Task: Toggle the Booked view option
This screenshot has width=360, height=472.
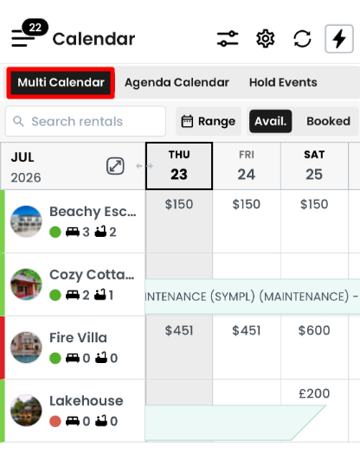Action: pyautogui.click(x=328, y=121)
